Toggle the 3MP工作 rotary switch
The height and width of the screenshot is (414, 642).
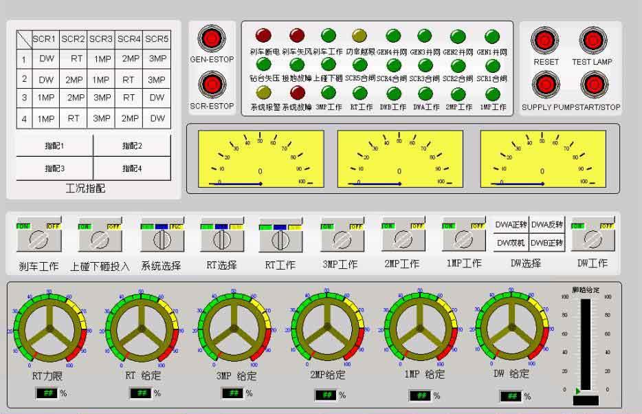(x=339, y=239)
